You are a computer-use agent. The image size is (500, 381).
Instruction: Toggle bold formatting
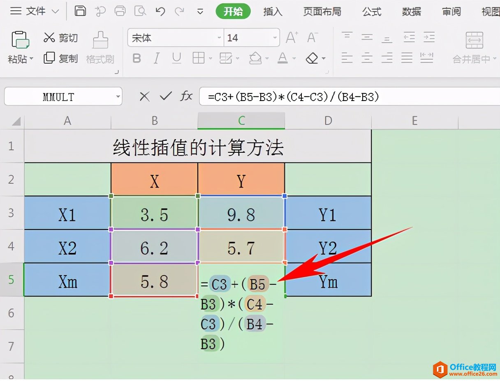point(137,58)
